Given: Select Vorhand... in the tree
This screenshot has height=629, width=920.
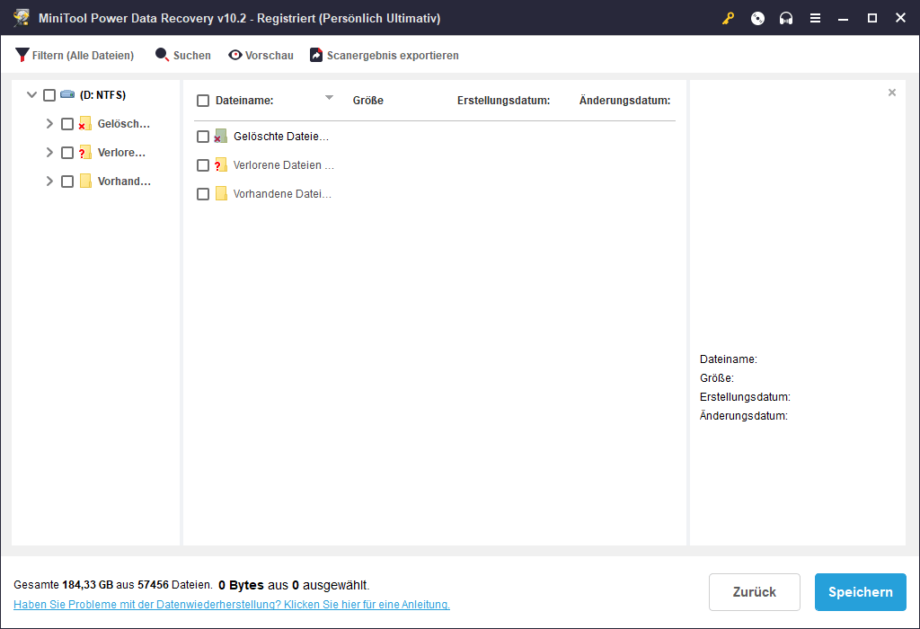Looking at the screenshot, I should (x=124, y=182).
